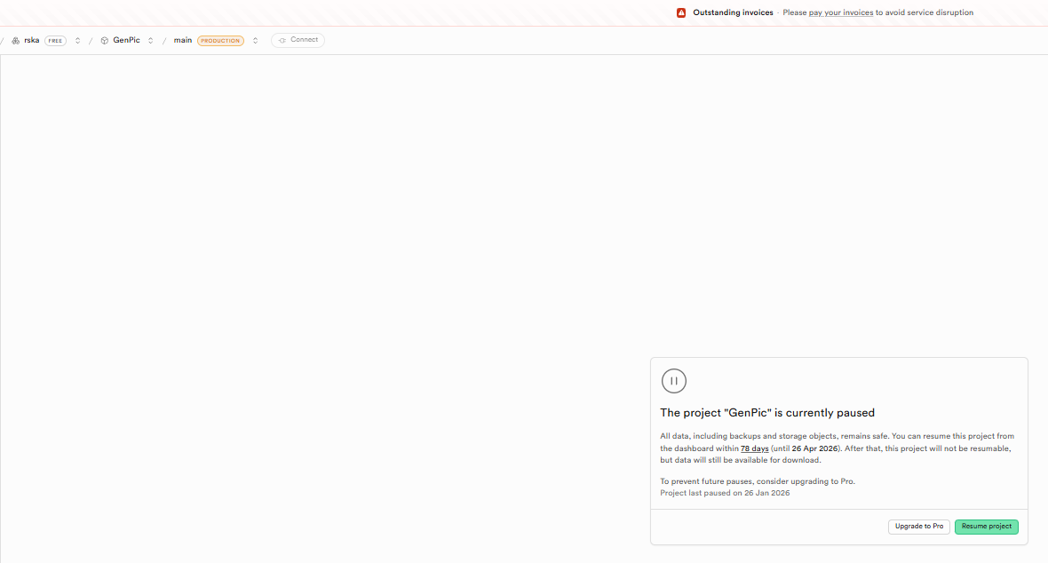Click the rska organization icon

pos(15,41)
